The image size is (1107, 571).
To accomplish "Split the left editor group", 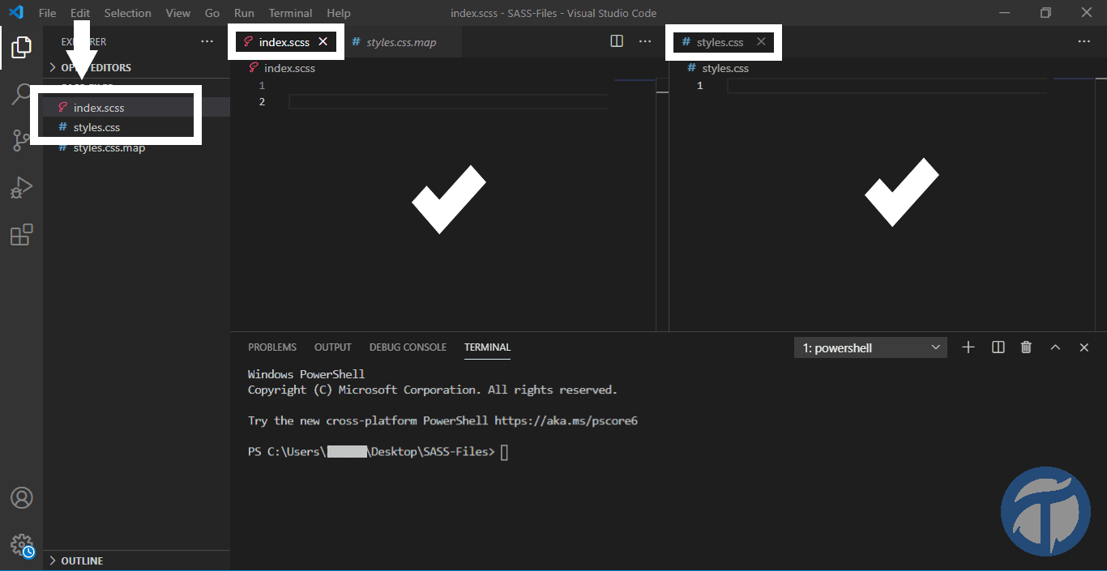I will pyautogui.click(x=617, y=41).
